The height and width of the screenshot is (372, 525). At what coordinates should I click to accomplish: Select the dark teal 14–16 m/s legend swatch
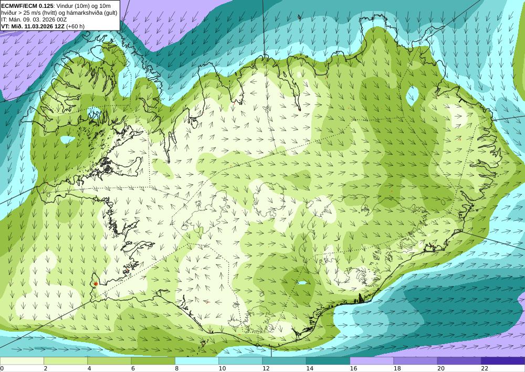tap(328, 361)
